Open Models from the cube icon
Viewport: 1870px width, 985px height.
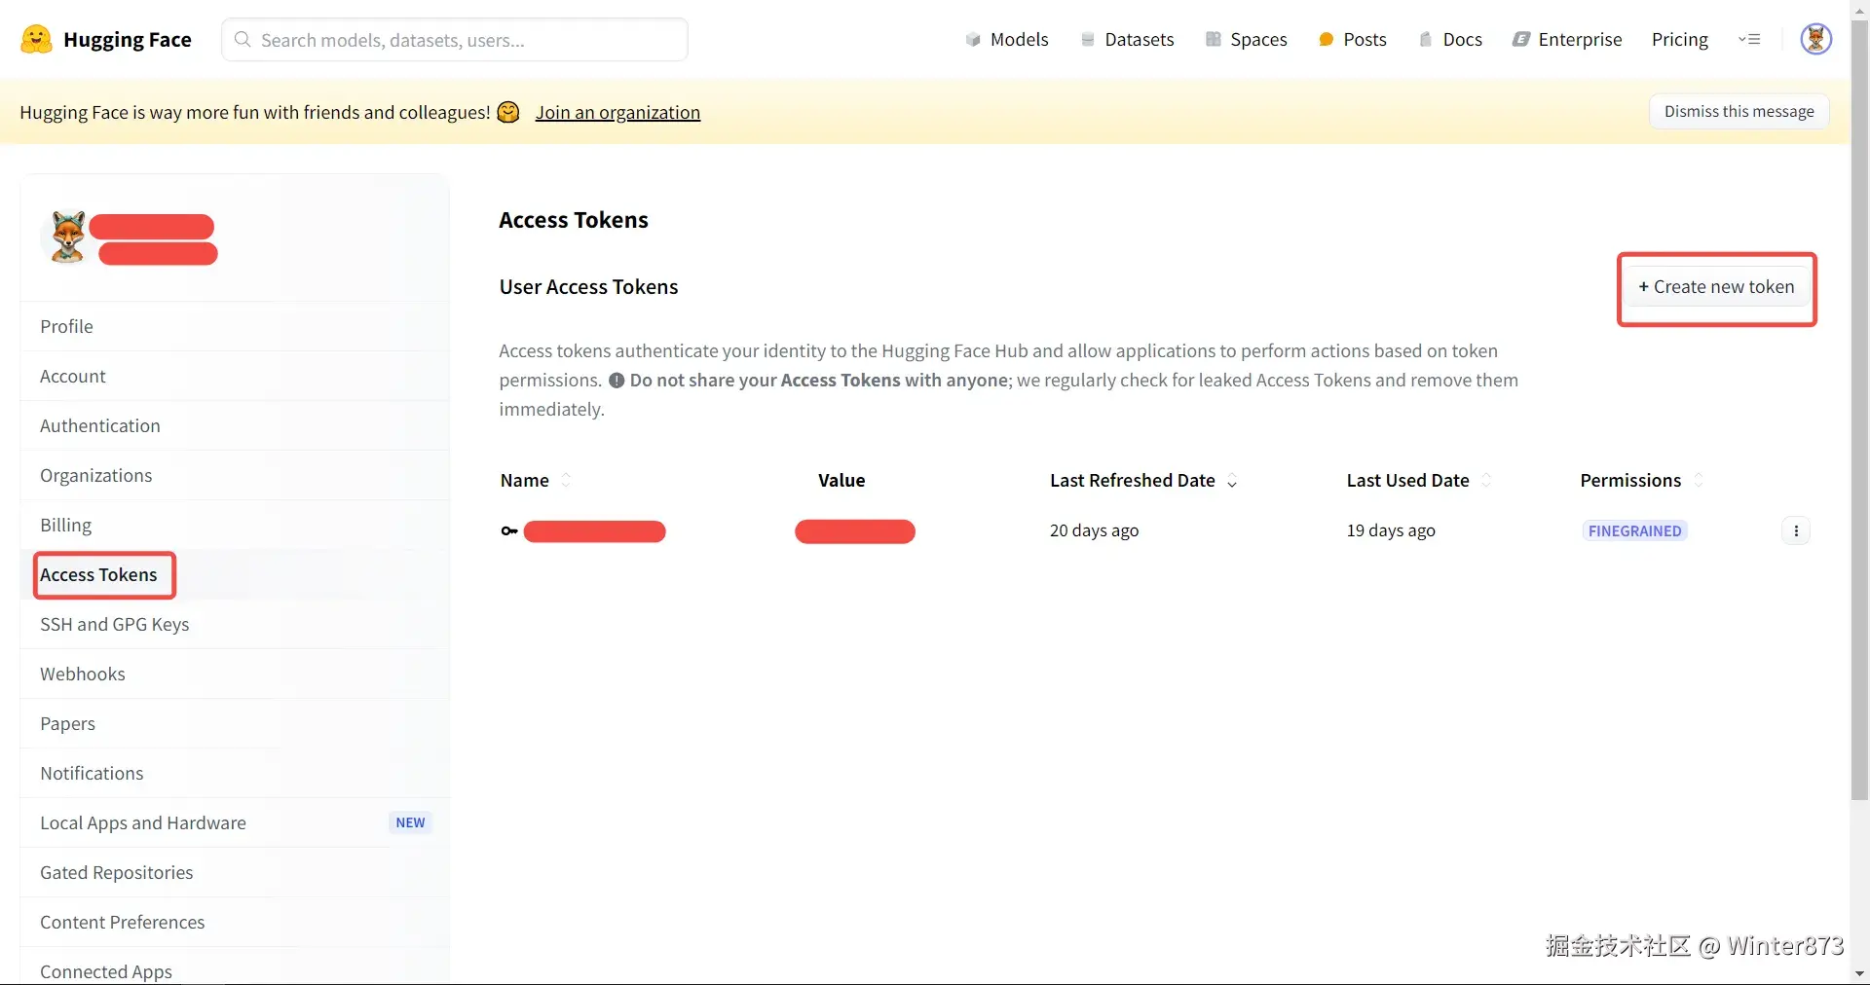point(973,40)
